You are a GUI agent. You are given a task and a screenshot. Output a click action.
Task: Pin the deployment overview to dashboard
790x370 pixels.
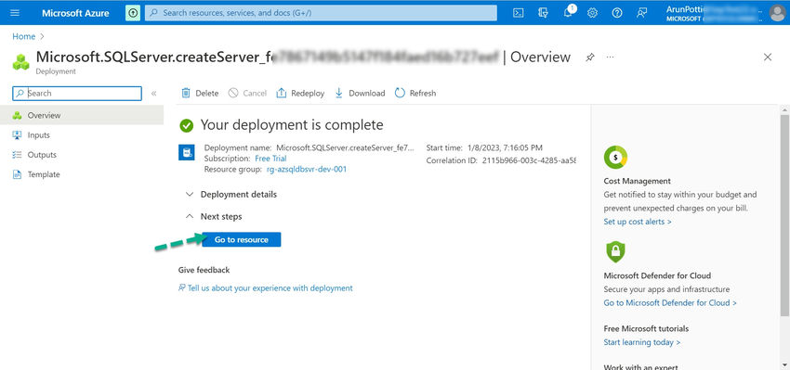coord(590,57)
